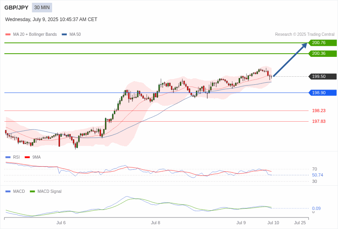Screen dimensions: 338x229
Task: Click the Research © 2025 Trading Central credit
Action: [305, 34]
